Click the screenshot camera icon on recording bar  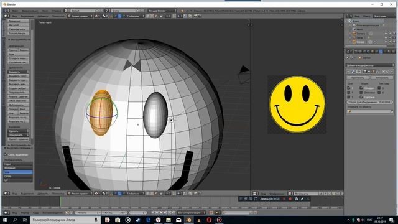[296, 199]
